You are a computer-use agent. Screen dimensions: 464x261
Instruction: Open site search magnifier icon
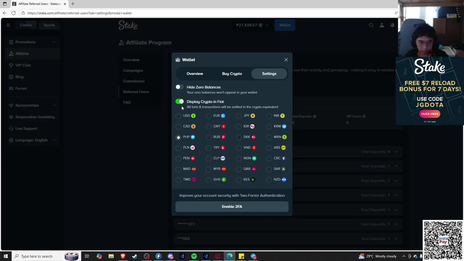[371, 25]
